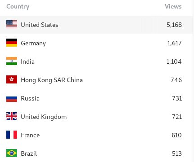Screen dimensions: 194x162
Task: Click the Hong Kong flag icon
Action: click(x=12, y=79)
